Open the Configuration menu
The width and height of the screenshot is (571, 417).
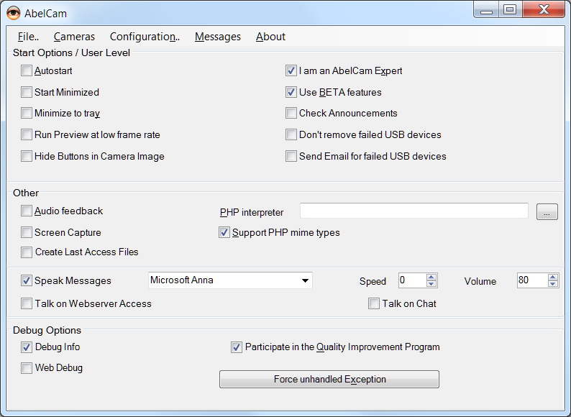click(x=145, y=37)
